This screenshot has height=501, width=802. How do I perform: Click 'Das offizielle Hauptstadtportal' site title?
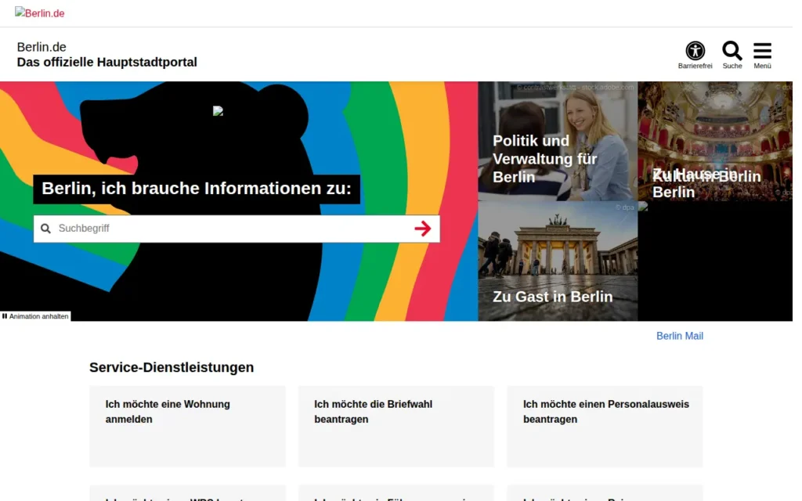107,63
